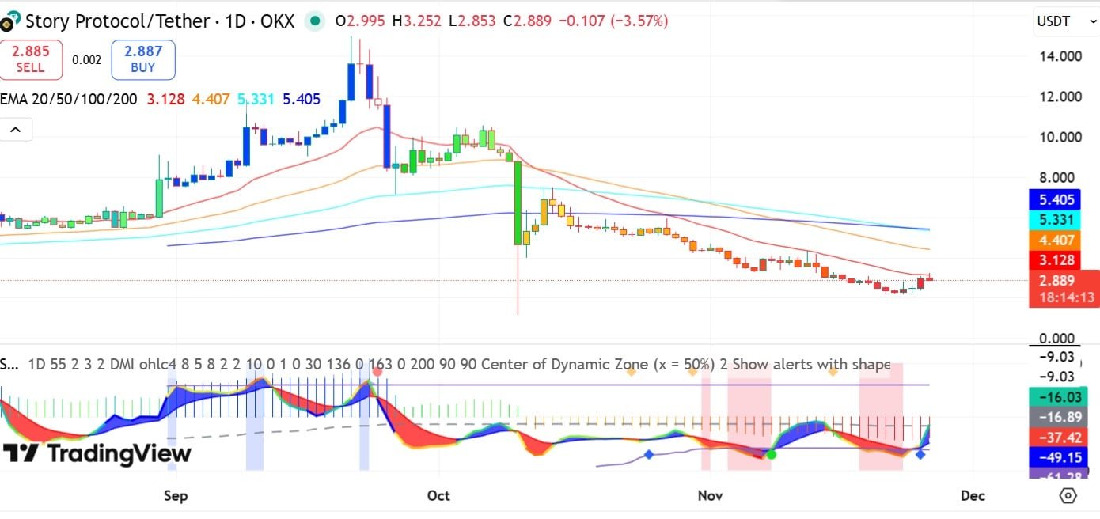Viewport: 1100px width, 519px height.
Task: Click the Story Protocol symbol logo icon
Action: [10, 21]
